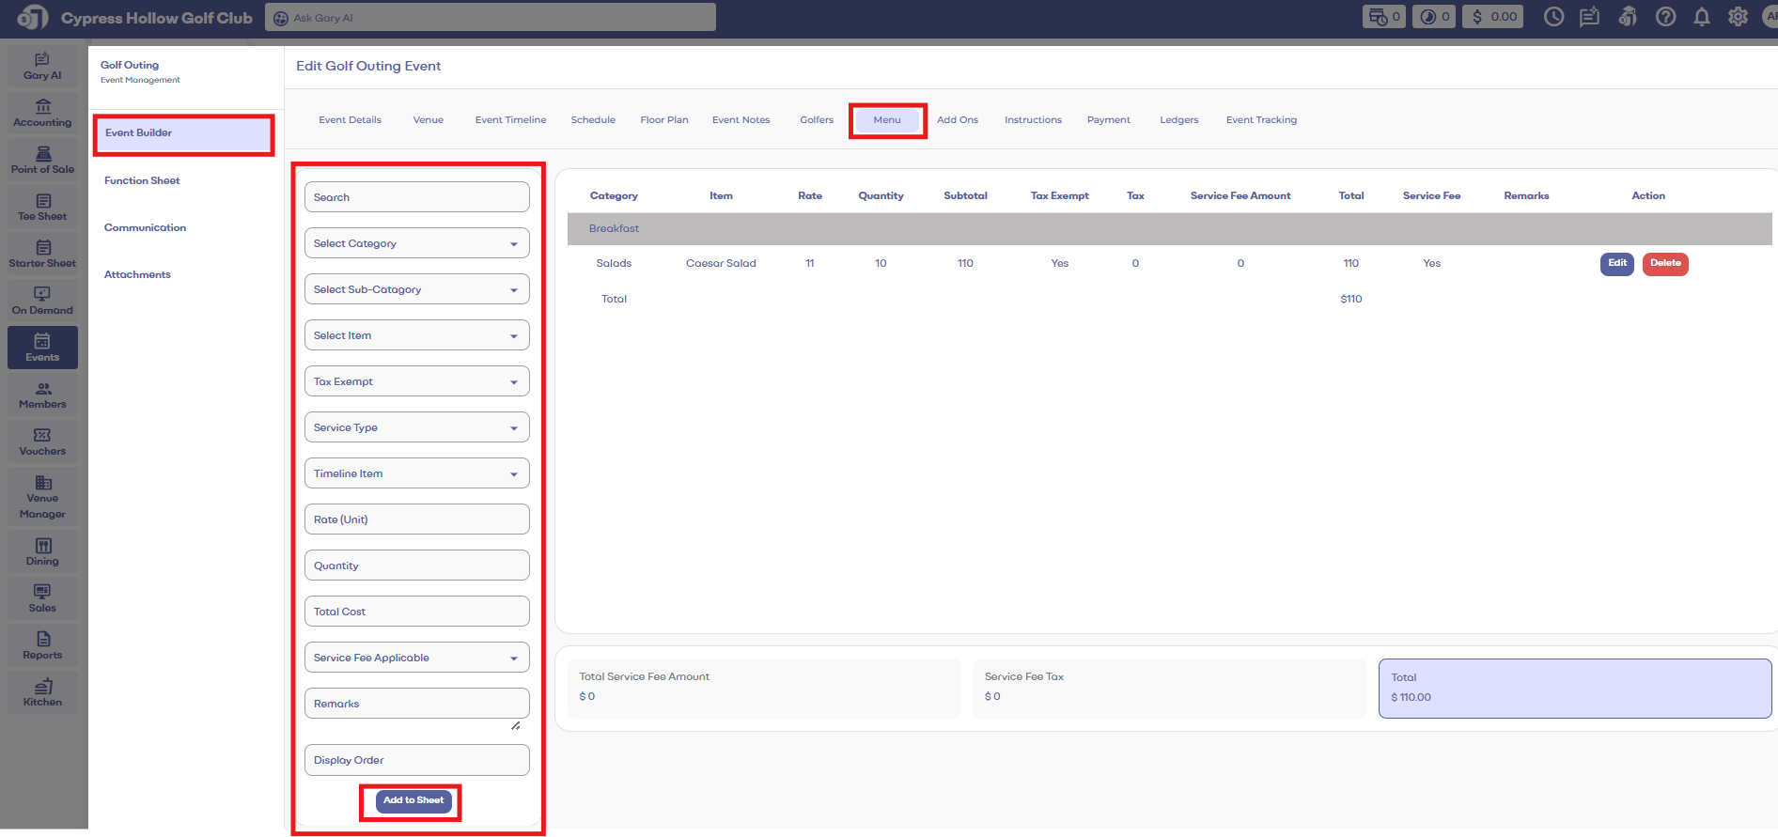Click the Add to Sheet button
The width and height of the screenshot is (1778, 837).
pyautogui.click(x=413, y=800)
